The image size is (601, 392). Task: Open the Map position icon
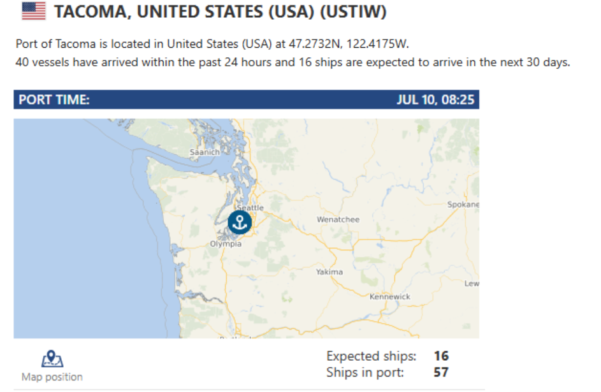[52, 359]
